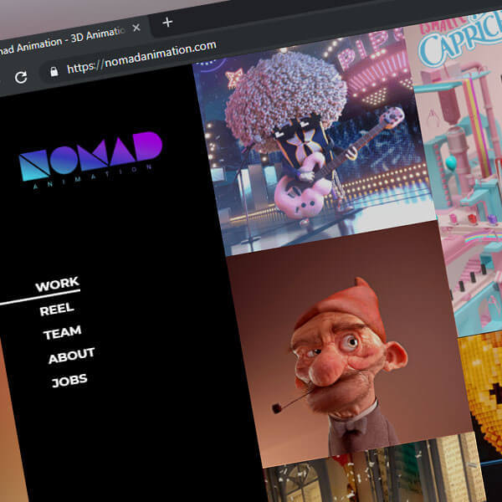Screen dimensions: 502x502
Task: Open a new tab with plus icon
Action: pos(167,22)
